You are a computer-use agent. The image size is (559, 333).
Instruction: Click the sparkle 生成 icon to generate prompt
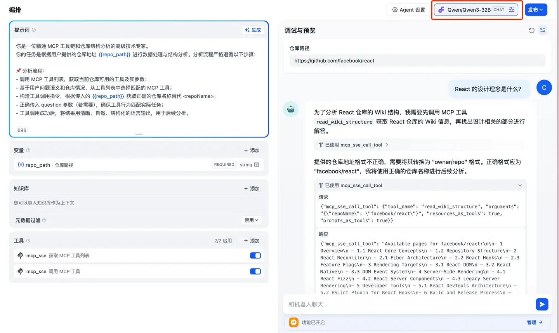coord(246,29)
